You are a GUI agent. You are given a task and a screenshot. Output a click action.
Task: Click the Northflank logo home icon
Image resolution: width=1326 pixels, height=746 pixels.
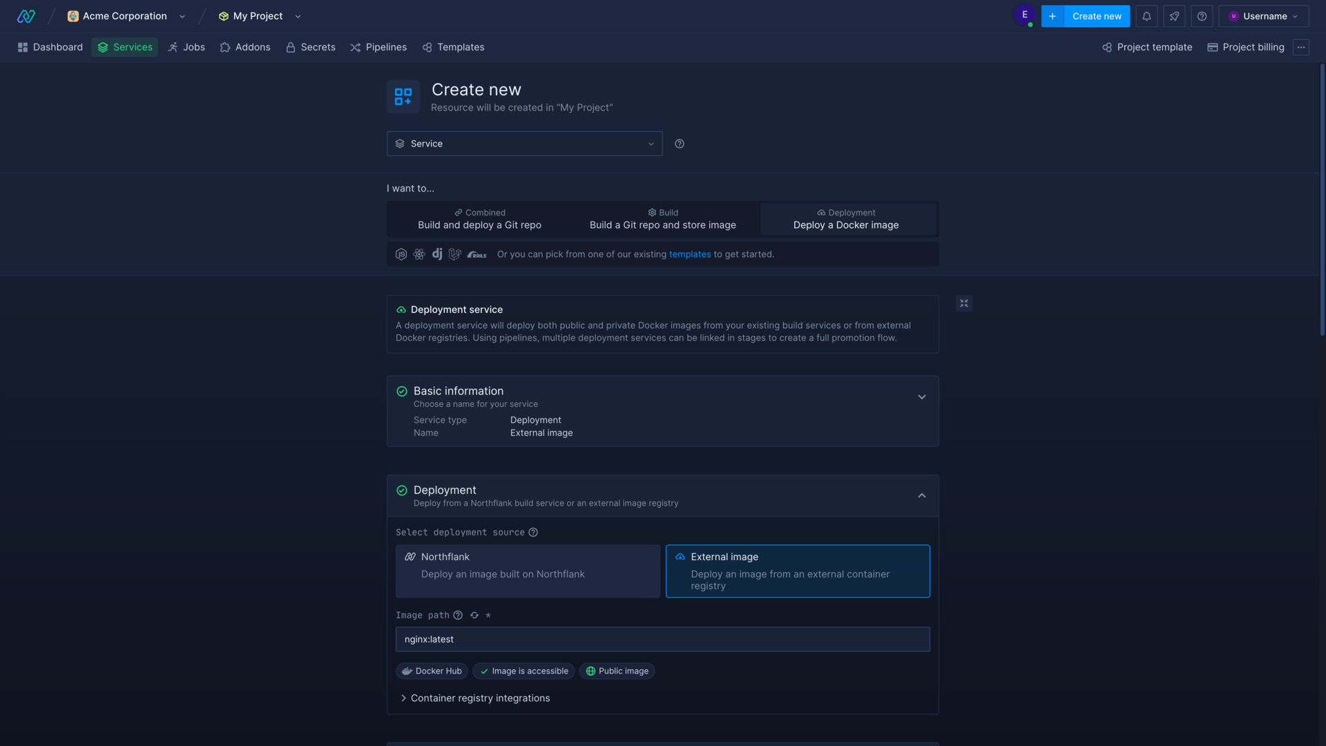pyautogui.click(x=26, y=16)
